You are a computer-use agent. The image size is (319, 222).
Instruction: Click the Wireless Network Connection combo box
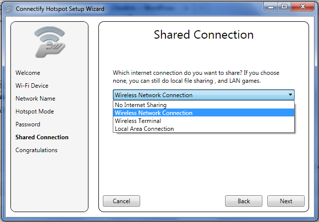click(x=204, y=95)
